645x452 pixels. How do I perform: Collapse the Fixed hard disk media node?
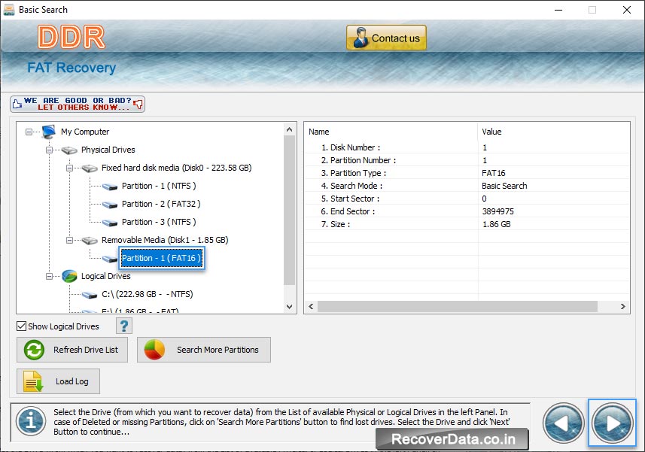point(69,168)
